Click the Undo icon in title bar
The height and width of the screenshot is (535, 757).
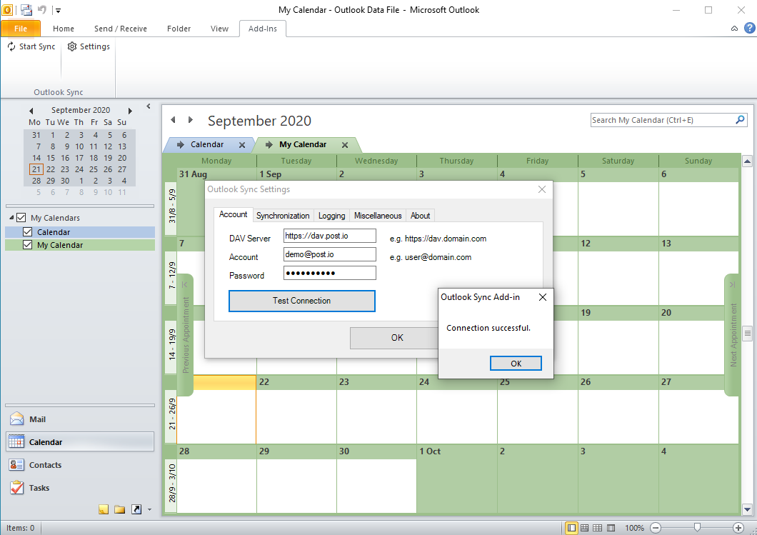click(42, 10)
